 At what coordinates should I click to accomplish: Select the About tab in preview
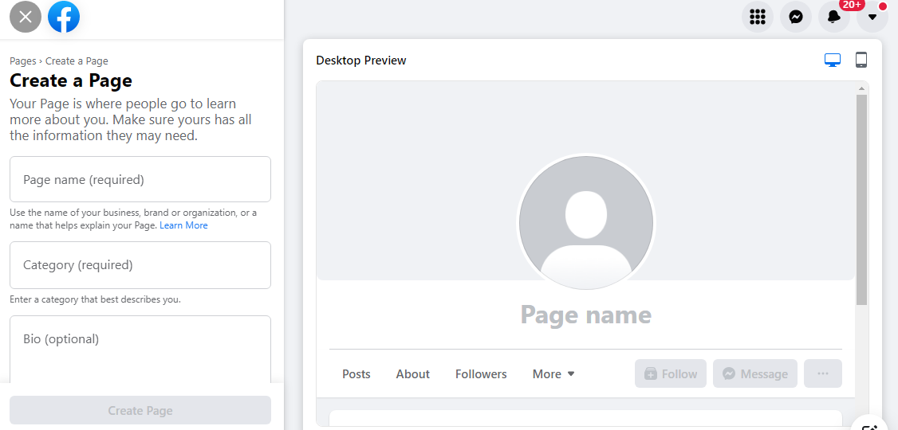[413, 374]
